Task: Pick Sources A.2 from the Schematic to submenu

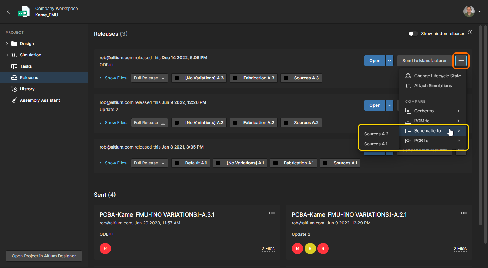Action: tap(376, 134)
